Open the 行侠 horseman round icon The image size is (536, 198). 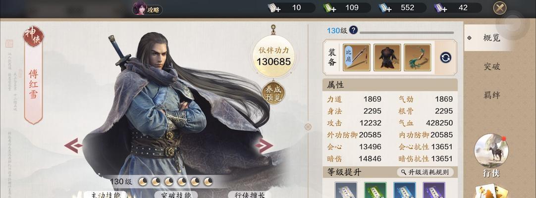click(491, 150)
